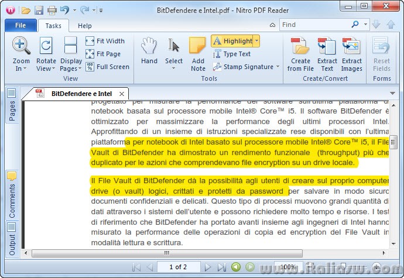Expand the Select tool dropdown arrow
This screenshot has height=278, width=404.
174,68
